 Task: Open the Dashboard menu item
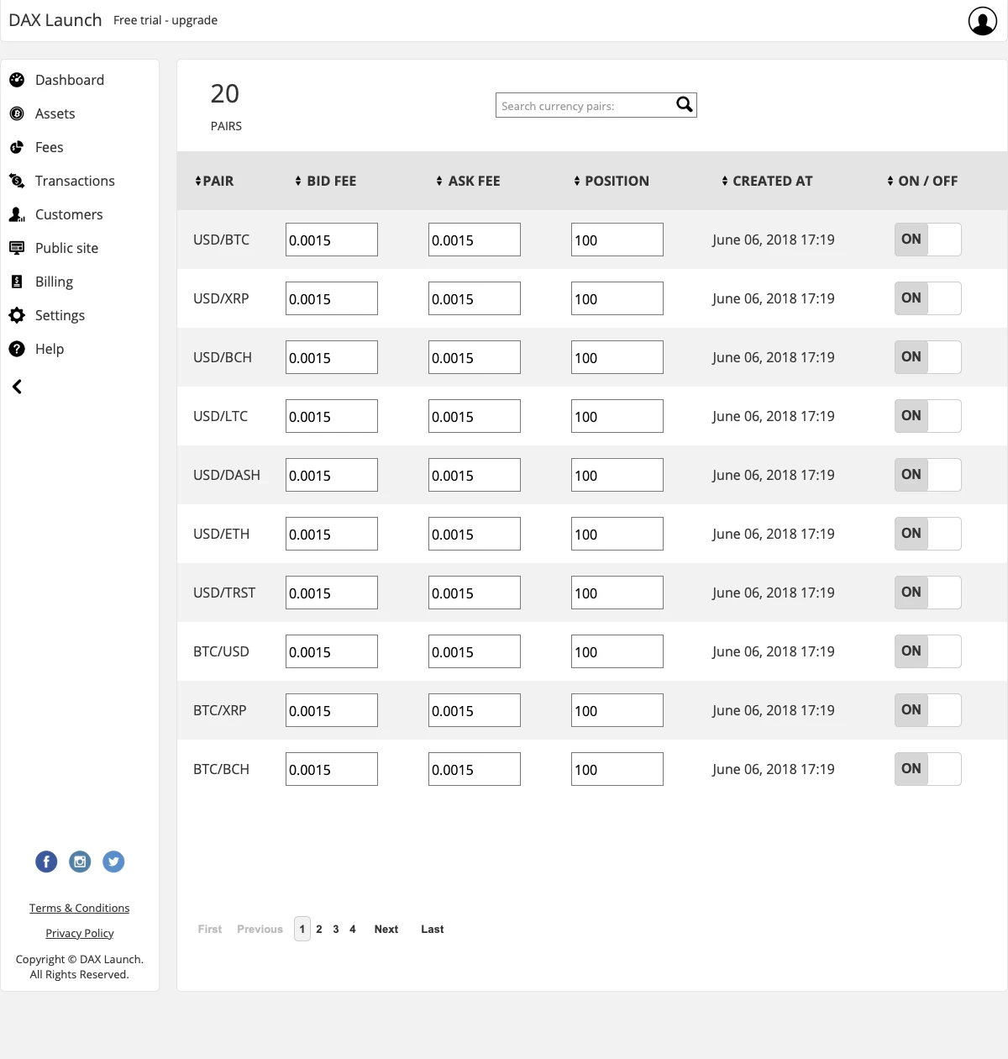pyautogui.click(x=70, y=80)
